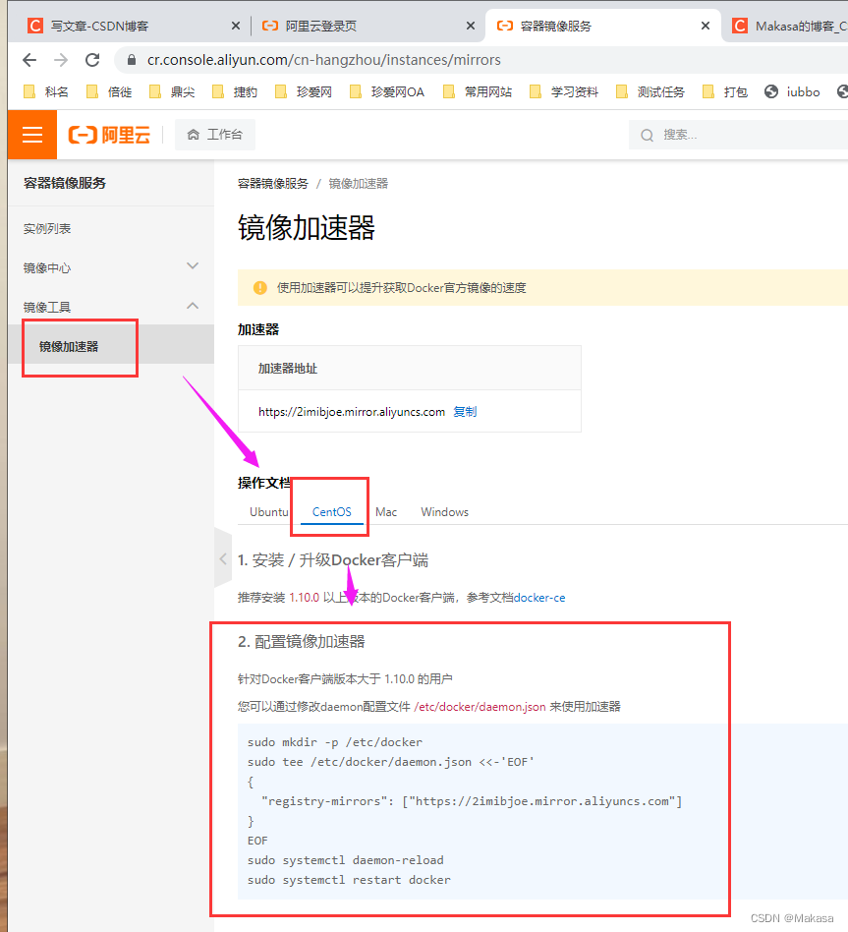
Task: Click the search magnifier icon
Action: click(648, 136)
